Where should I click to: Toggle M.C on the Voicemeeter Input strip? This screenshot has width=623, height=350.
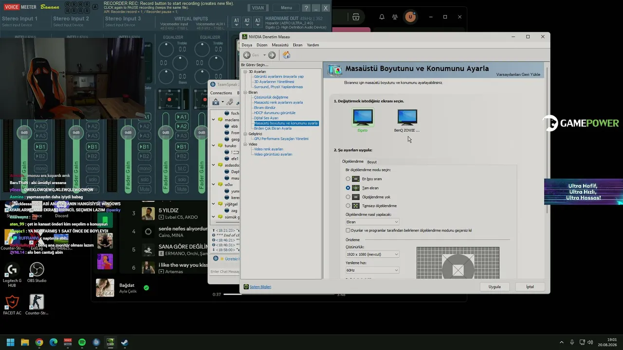[182, 169]
